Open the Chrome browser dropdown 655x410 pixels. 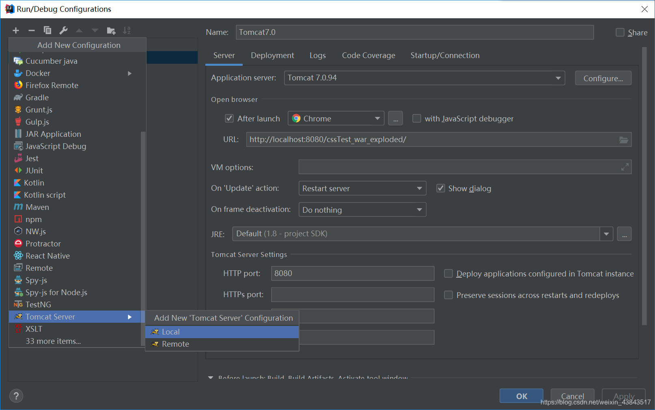[x=336, y=119]
